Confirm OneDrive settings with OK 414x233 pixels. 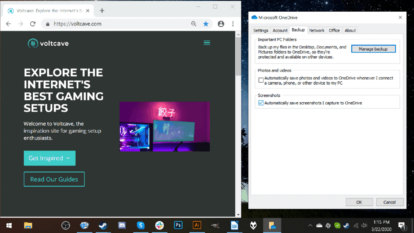pos(359,202)
